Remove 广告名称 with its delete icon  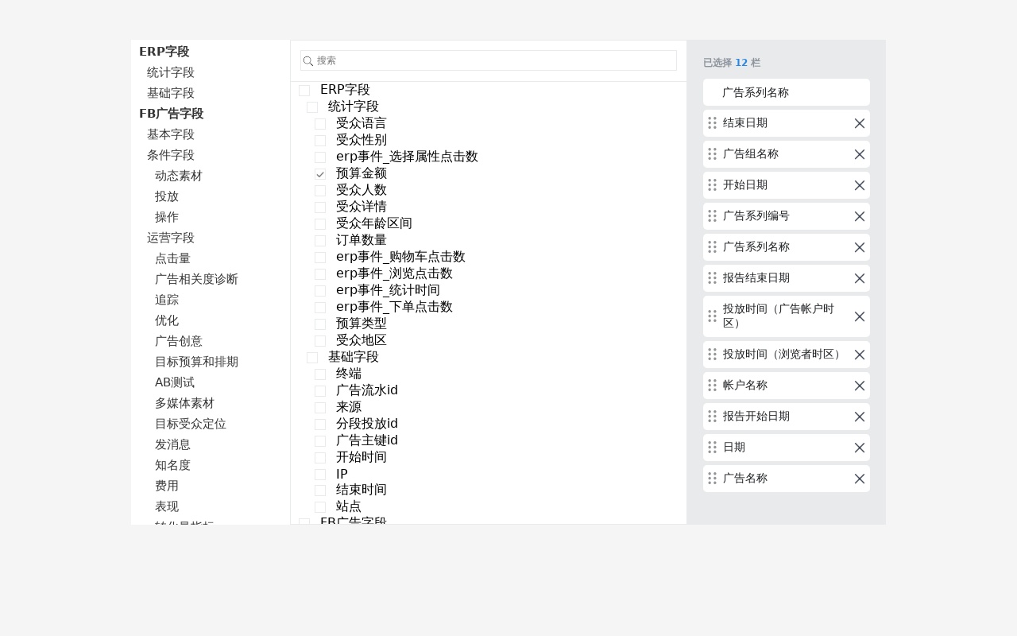point(859,479)
